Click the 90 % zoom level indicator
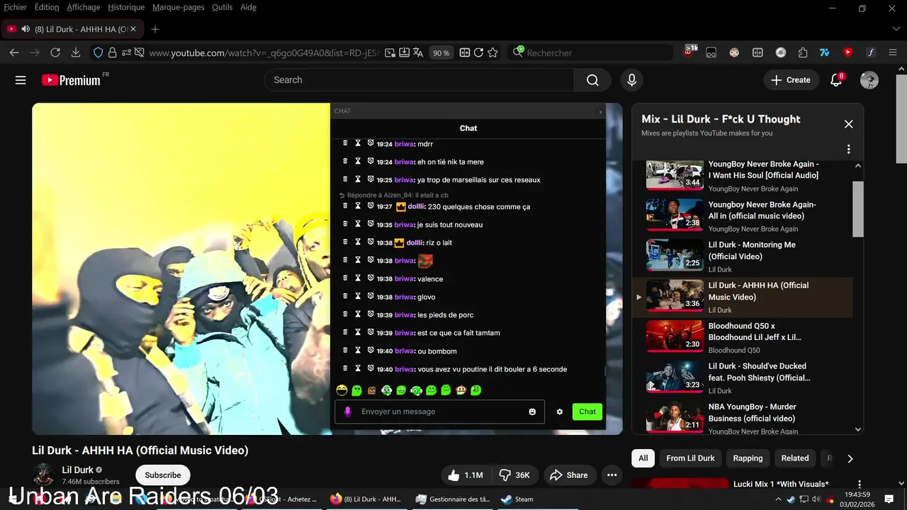 coord(441,52)
